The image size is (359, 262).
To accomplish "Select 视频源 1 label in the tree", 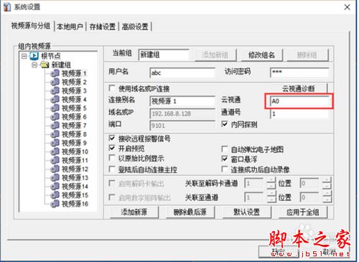I will 74,73.
